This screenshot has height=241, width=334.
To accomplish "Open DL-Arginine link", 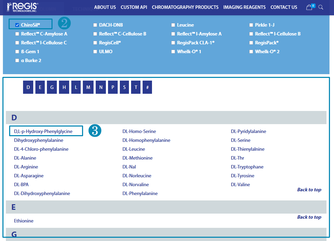I will click(26, 167).
